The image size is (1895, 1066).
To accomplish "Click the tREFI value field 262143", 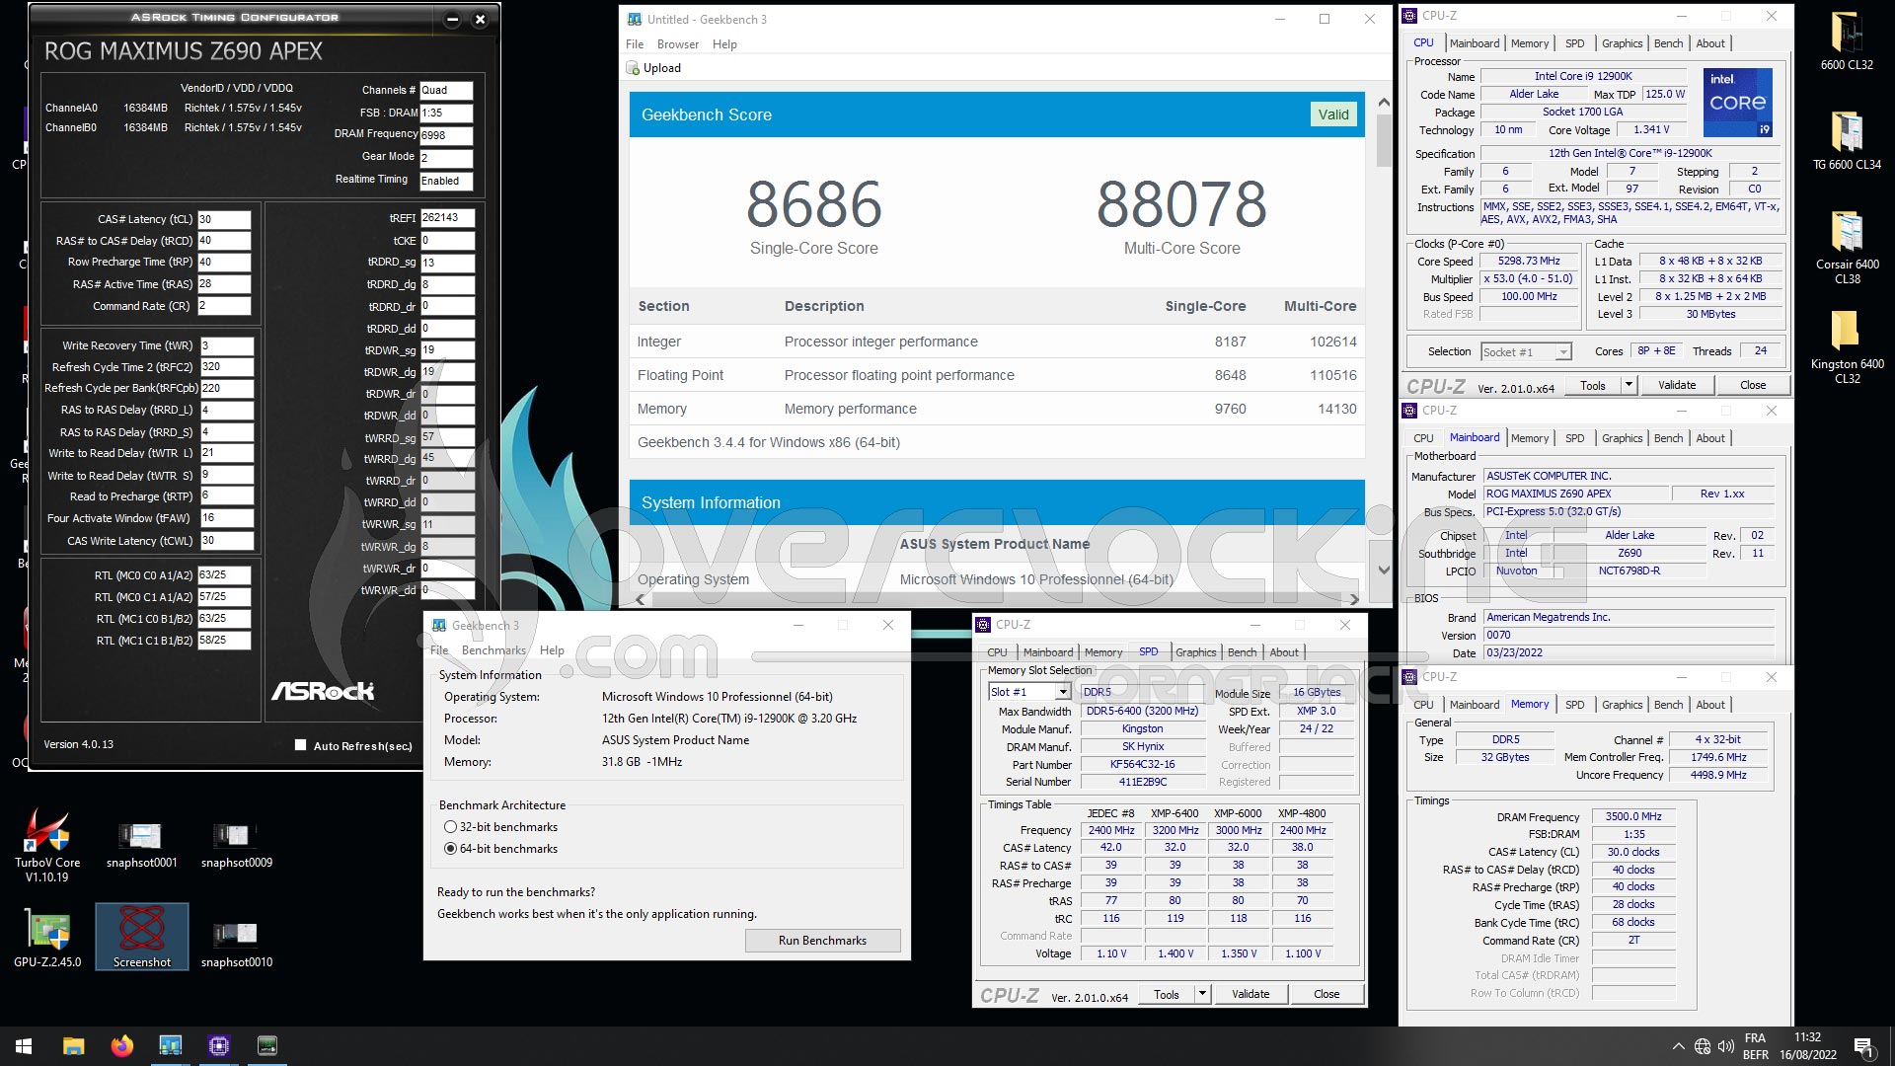I will (447, 218).
